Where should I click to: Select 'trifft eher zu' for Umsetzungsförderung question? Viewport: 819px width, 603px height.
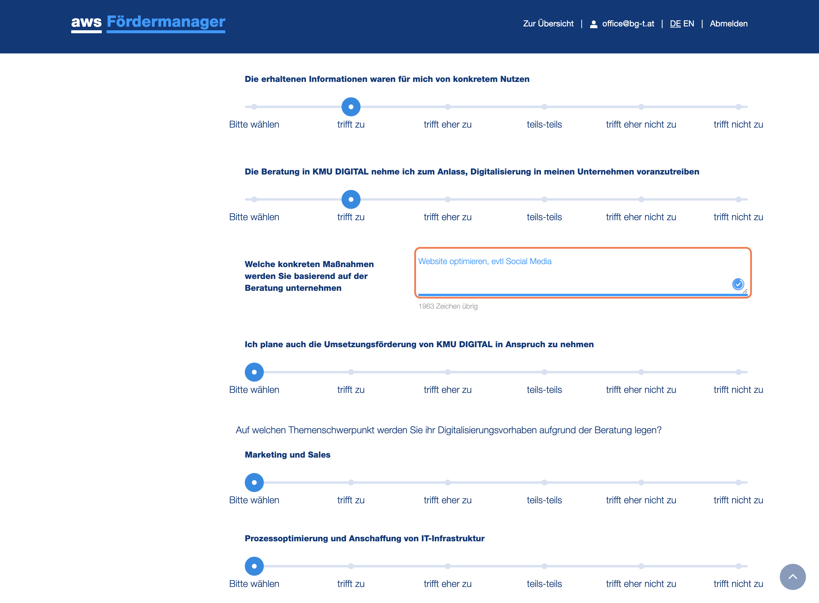447,372
